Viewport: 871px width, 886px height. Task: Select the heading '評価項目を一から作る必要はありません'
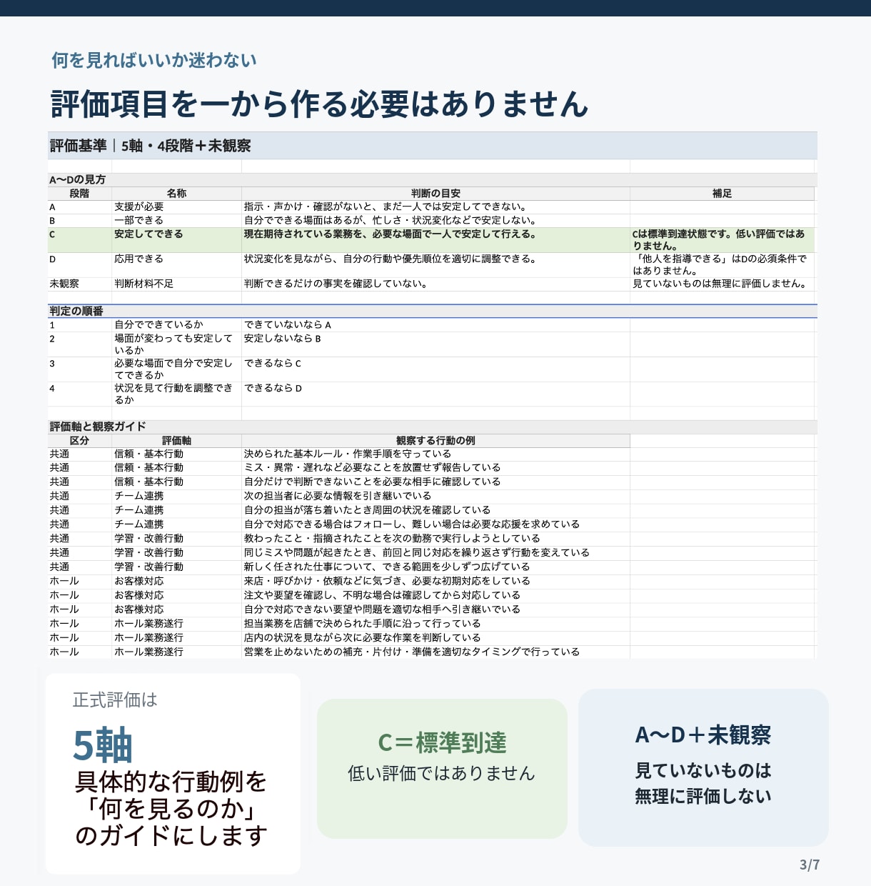tap(319, 104)
